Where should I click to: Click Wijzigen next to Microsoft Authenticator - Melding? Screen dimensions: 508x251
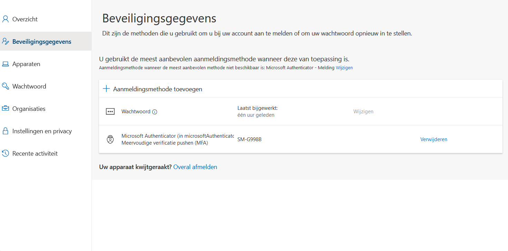click(x=344, y=67)
